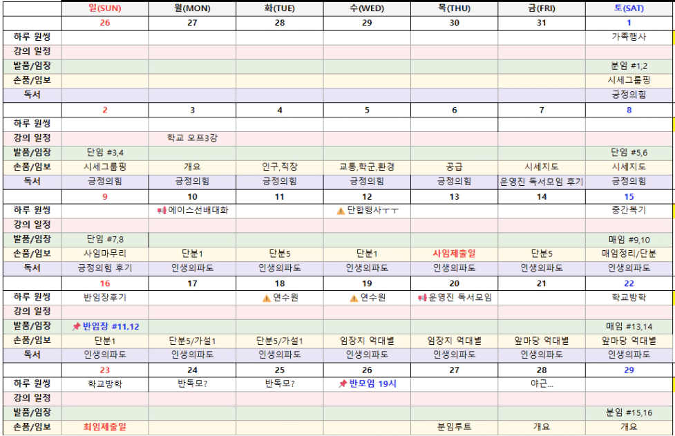Select the 월(MON) column header
The width and height of the screenshot is (675, 436).
[193, 8]
